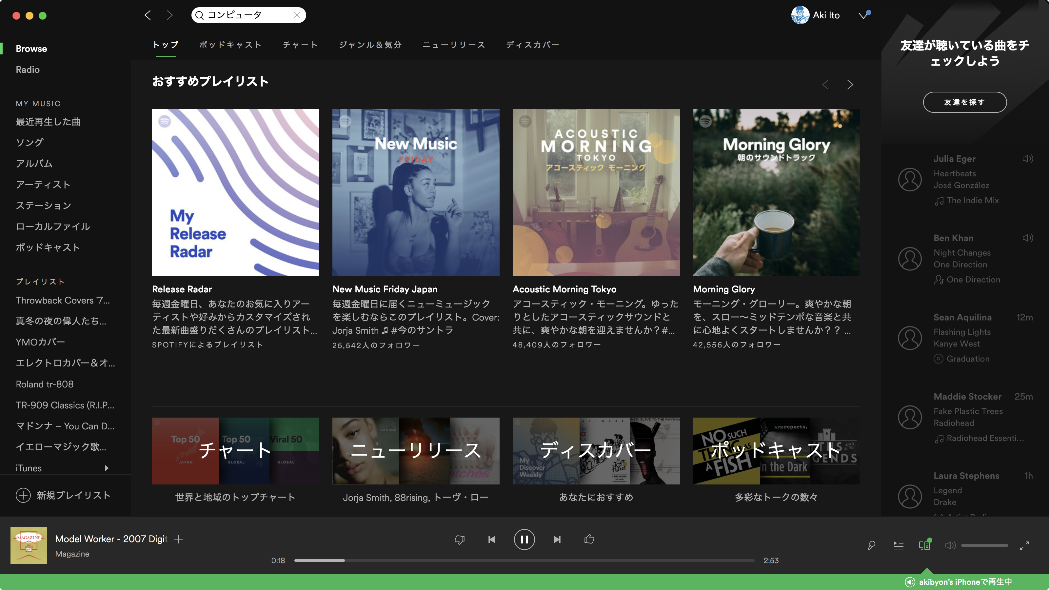The image size is (1049, 590).
Task: Add Model Worker to your library
Action: (x=178, y=539)
